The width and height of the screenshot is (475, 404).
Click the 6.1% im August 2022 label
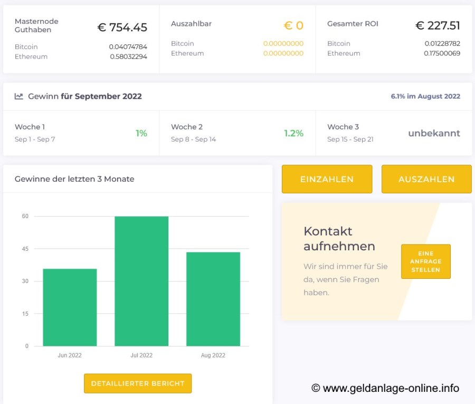pyautogui.click(x=425, y=96)
